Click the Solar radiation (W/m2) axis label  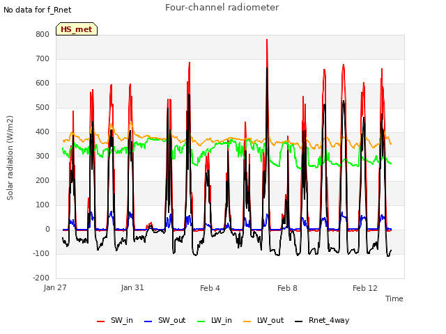(x=10, y=158)
